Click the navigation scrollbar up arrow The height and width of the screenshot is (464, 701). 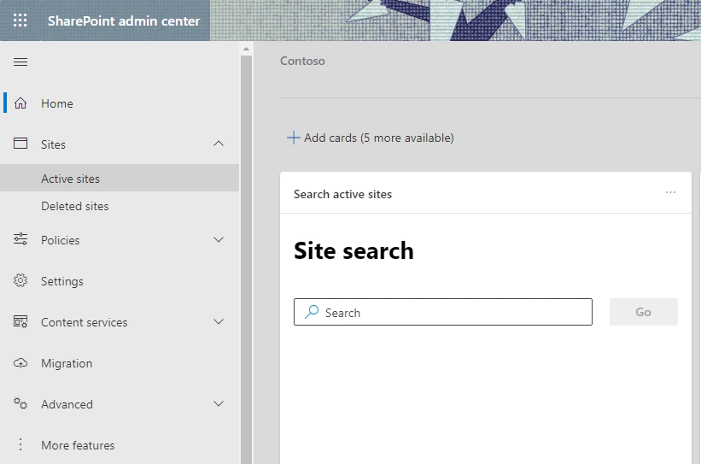246,49
